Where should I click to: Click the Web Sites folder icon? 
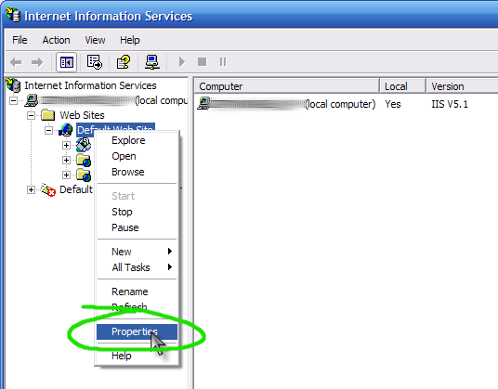[x=48, y=115]
